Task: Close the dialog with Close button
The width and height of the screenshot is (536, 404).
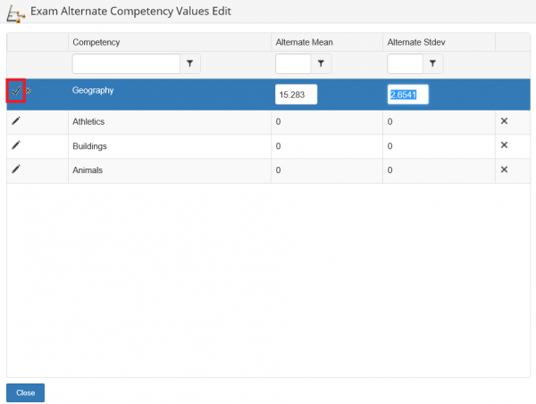Action: pos(25,392)
